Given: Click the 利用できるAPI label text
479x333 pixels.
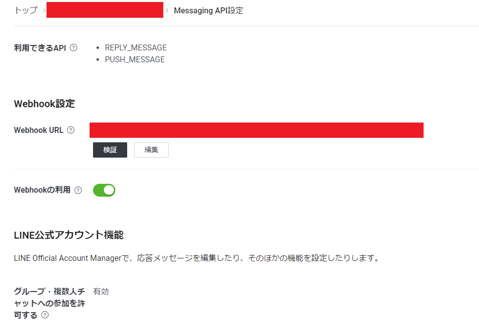Looking at the screenshot, I should tap(40, 48).
